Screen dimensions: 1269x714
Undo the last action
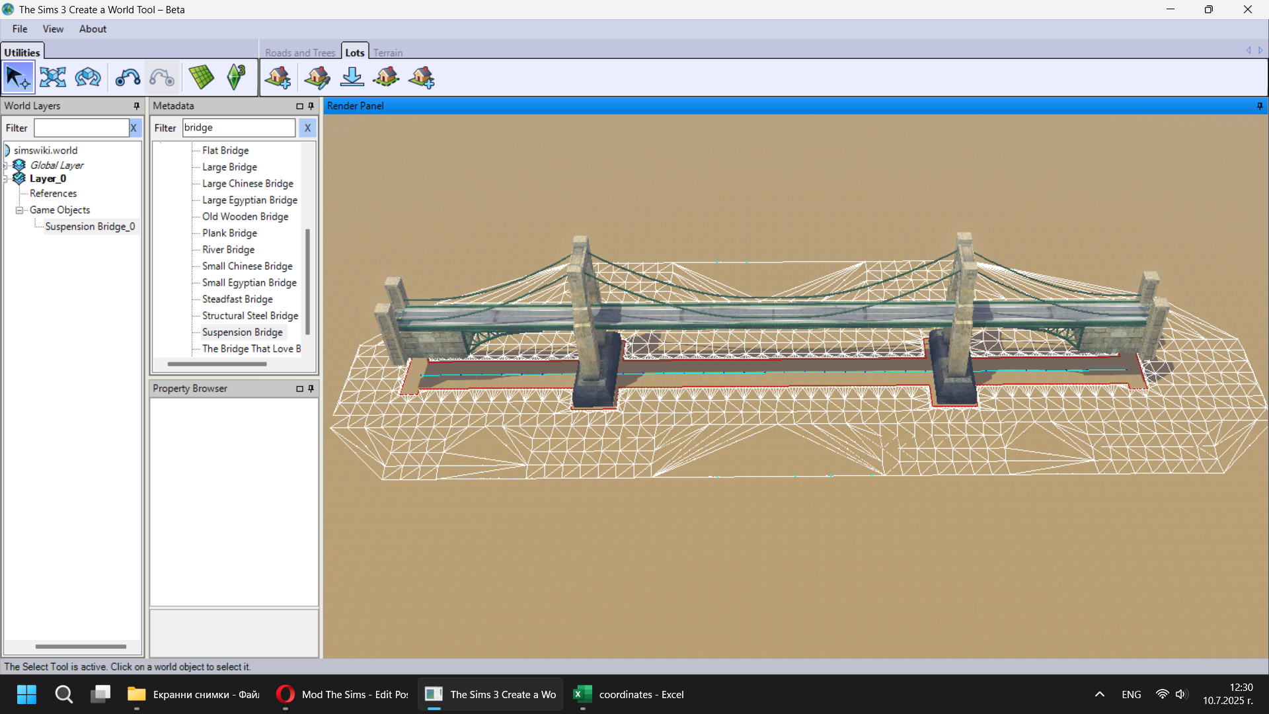click(128, 77)
